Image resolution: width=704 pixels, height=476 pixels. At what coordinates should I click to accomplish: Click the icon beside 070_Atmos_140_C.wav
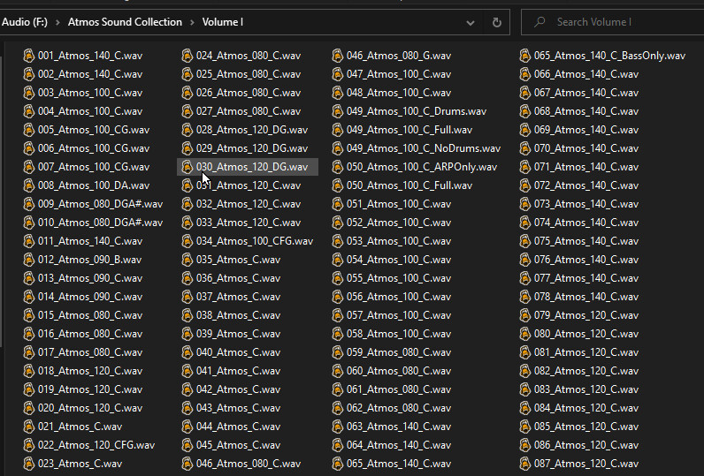pos(525,148)
